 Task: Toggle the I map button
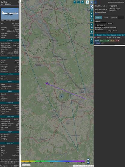pyautogui.click(x=92, y=35)
